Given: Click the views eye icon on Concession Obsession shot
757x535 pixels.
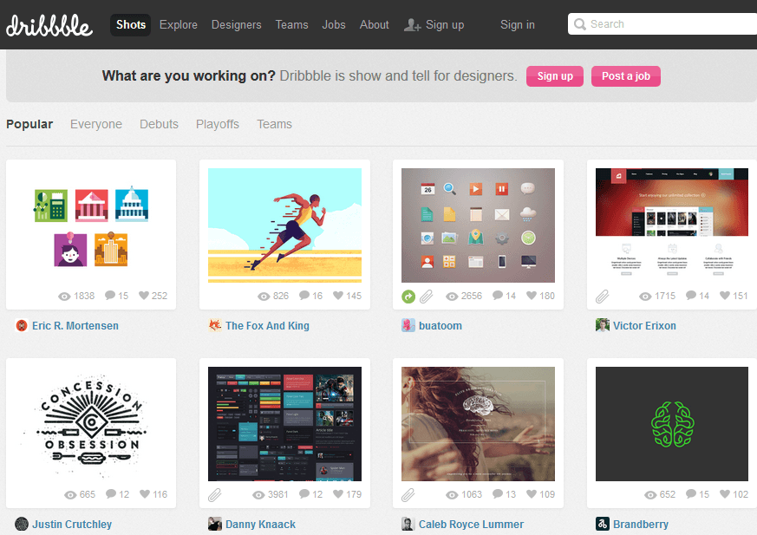Looking at the screenshot, I should [x=70, y=495].
